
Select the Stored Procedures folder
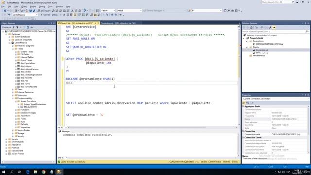28,101
